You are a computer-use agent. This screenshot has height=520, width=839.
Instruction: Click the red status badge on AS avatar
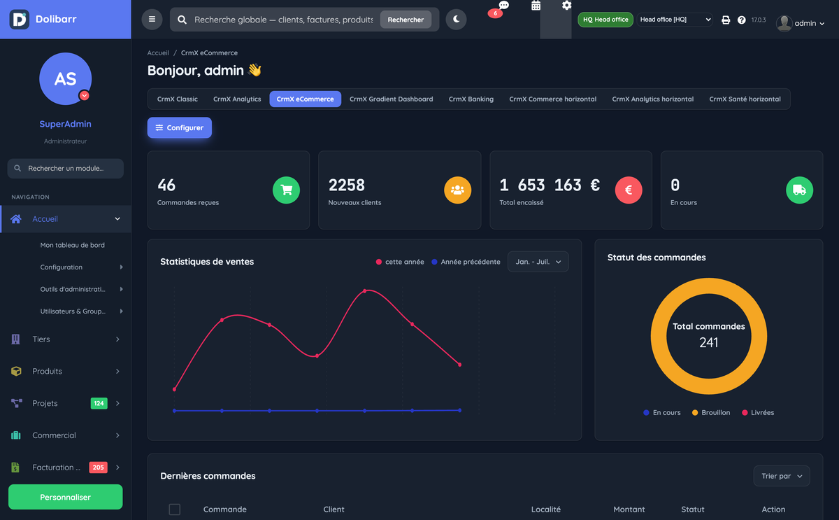coord(85,95)
